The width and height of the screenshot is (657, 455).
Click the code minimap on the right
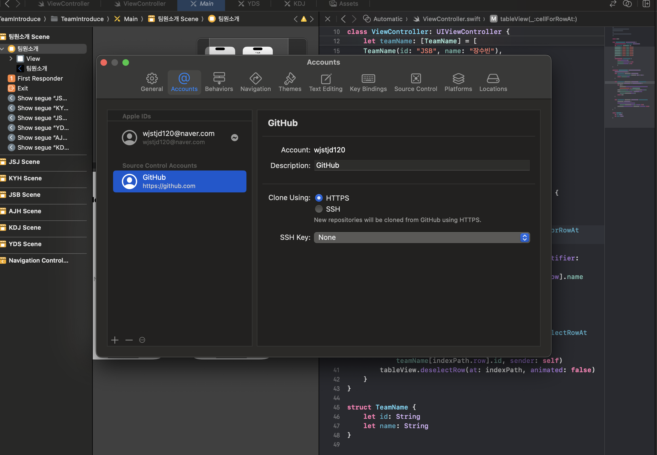click(x=629, y=77)
